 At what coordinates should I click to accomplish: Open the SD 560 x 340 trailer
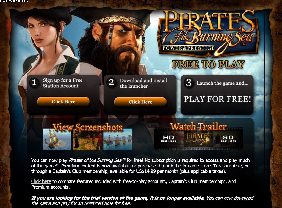pos(228,139)
